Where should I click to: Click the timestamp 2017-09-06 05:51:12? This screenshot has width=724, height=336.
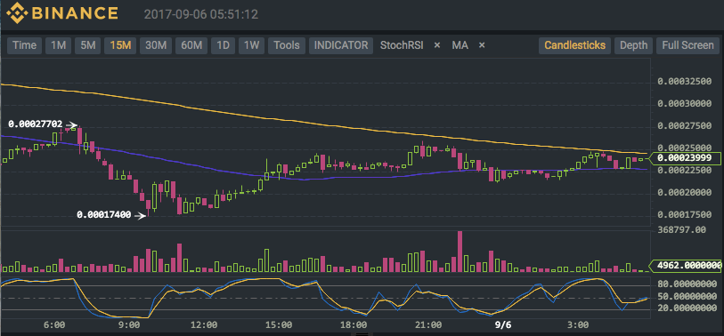pyautogui.click(x=201, y=14)
